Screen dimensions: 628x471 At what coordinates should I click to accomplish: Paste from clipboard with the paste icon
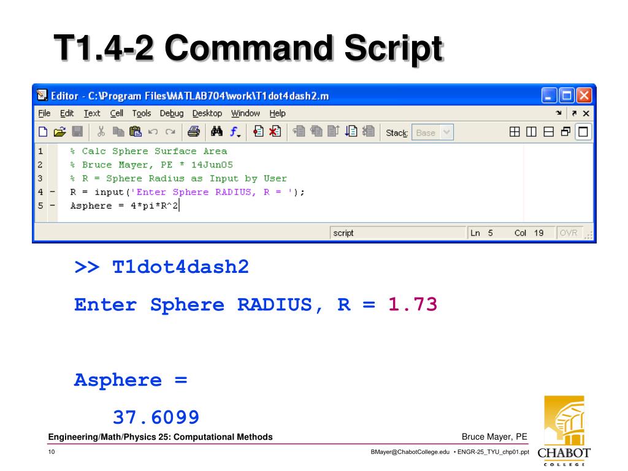click(x=136, y=132)
